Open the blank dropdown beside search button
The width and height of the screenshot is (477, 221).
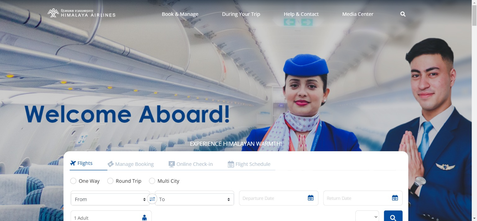point(367,217)
